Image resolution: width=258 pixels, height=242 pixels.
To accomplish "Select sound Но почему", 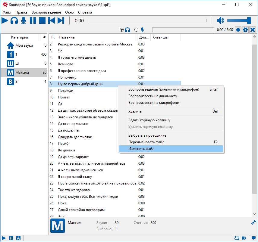I will (115, 77).
